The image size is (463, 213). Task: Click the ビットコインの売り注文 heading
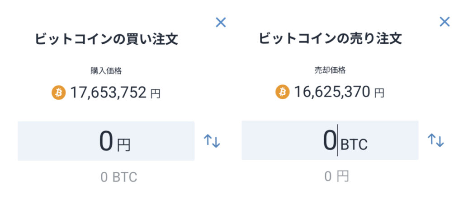(x=330, y=39)
